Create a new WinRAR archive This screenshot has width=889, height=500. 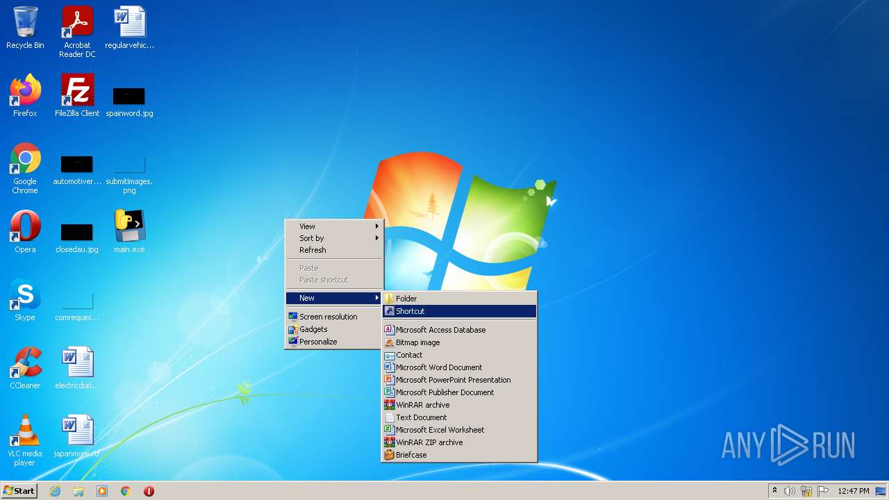(459, 405)
